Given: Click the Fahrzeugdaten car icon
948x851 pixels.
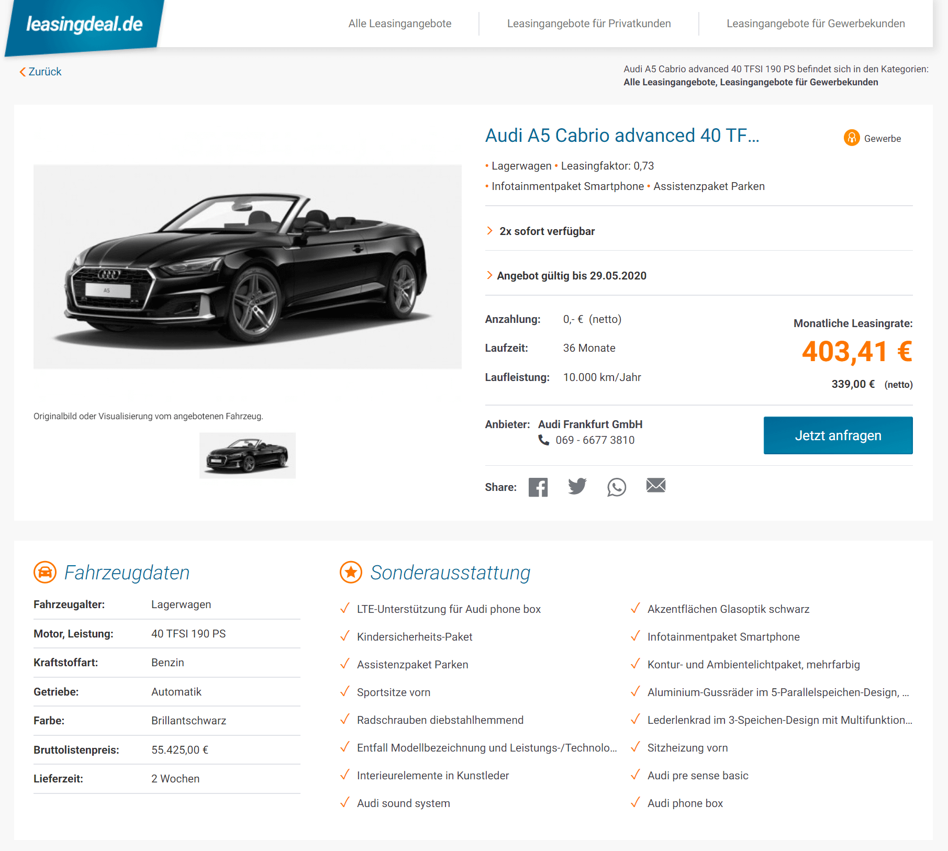Looking at the screenshot, I should click(45, 572).
